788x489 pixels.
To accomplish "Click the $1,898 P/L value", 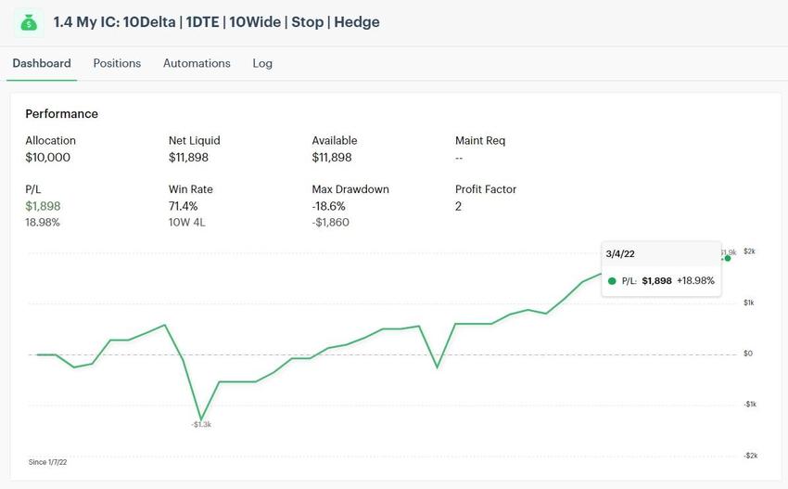I will [43, 206].
